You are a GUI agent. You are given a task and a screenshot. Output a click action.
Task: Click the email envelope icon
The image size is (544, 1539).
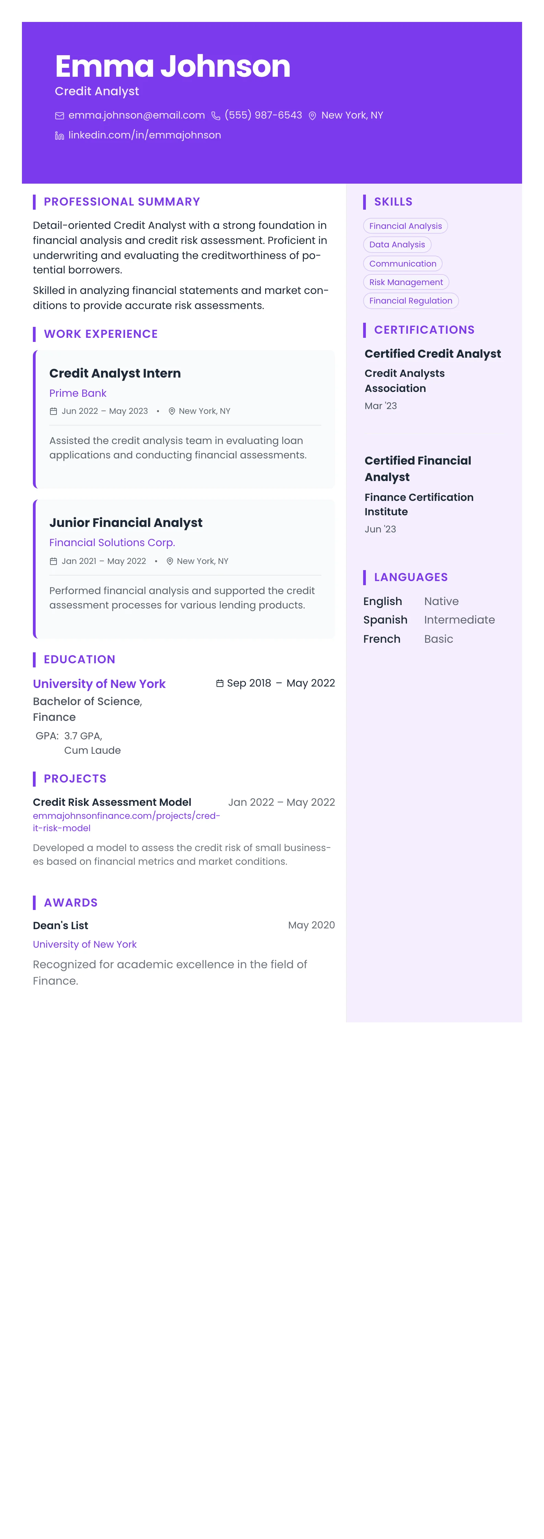click(x=59, y=116)
